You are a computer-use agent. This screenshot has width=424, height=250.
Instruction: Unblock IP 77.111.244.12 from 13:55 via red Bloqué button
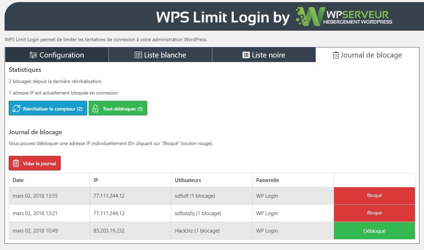pyautogui.click(x=374, y=196)
